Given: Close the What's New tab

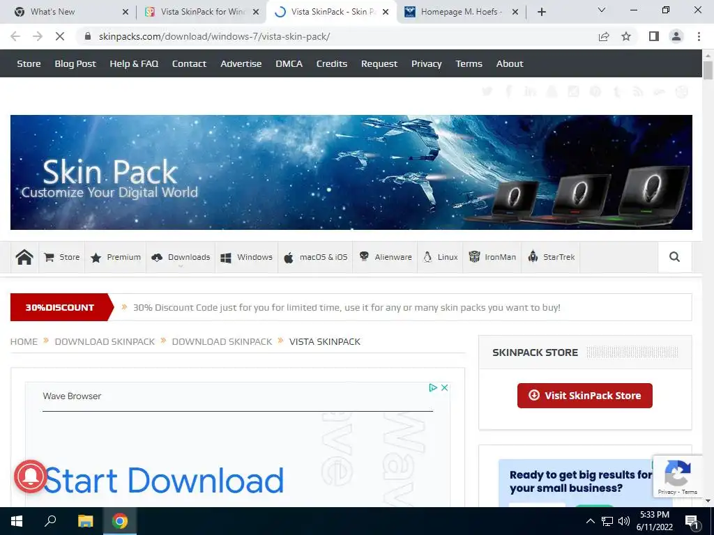Looking at the screenshot, I should 126,13.
